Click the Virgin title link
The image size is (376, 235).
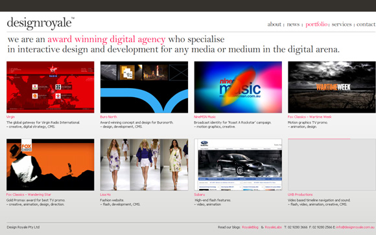[x=10, y=117]
